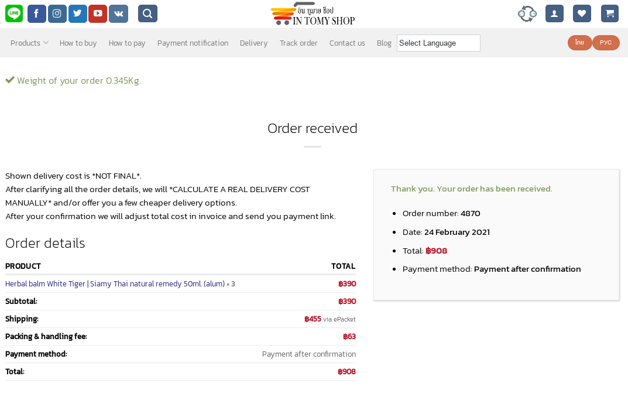View the wishlist heart icon

(582, 13)
